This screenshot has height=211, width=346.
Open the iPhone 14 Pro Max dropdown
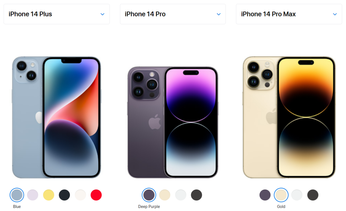click(289, 14)
